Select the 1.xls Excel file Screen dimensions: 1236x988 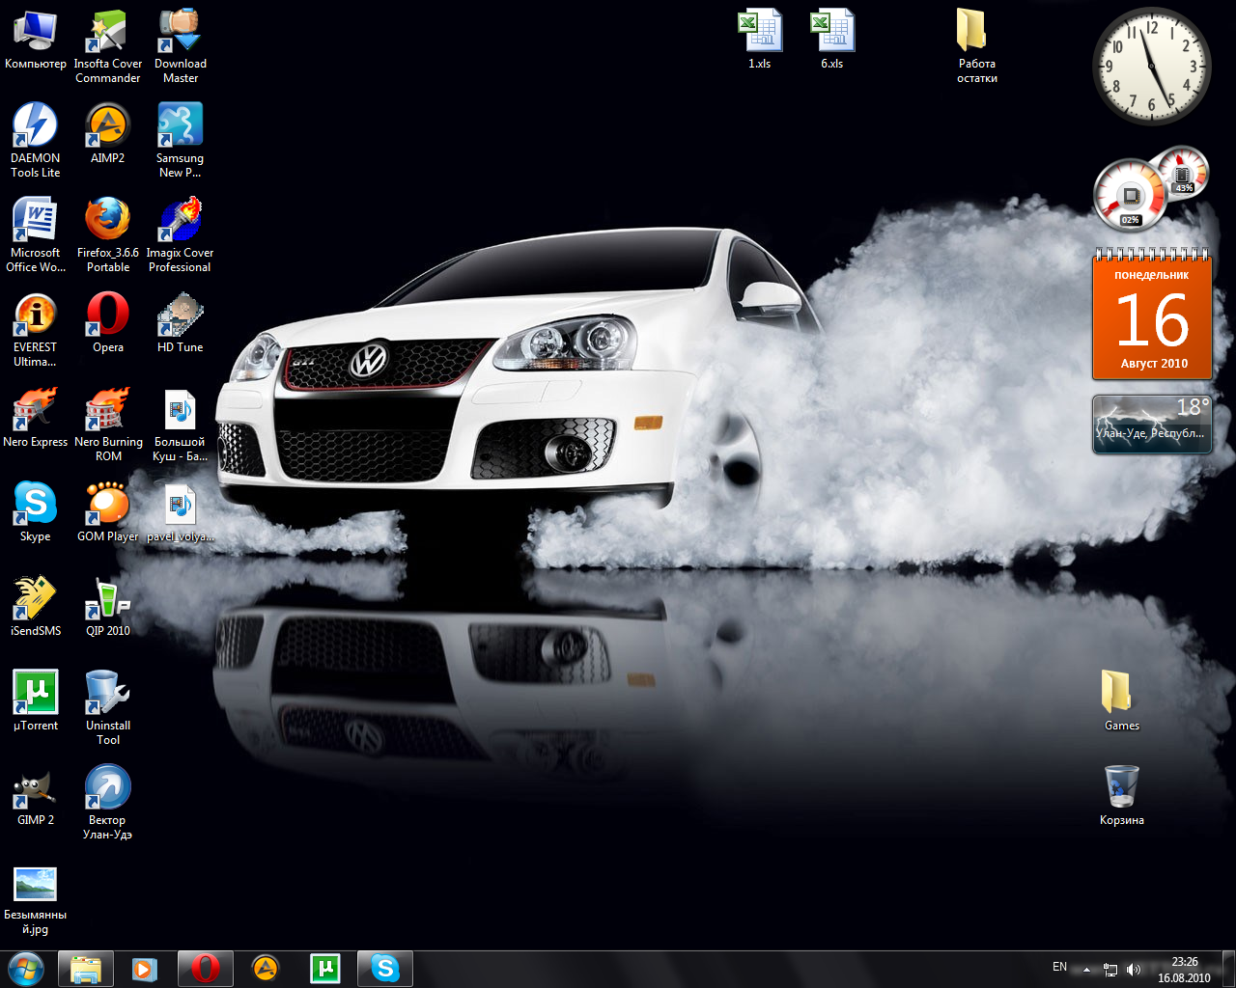760,32
